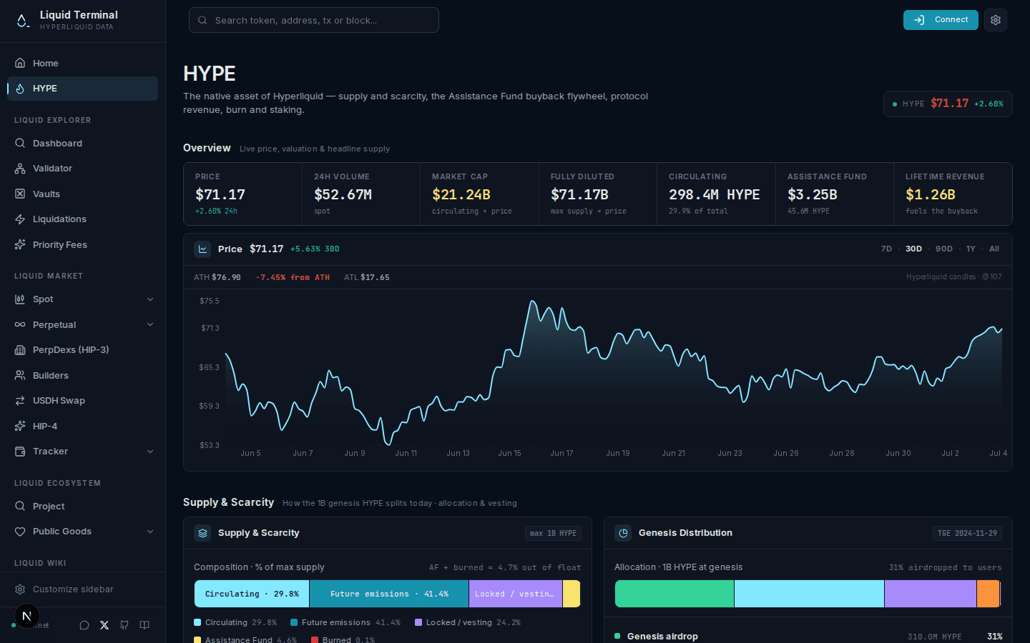Click the Future emissions 41.4% bar segment
Viewport: 1030px width, 643px height.
tap(389, 594)
